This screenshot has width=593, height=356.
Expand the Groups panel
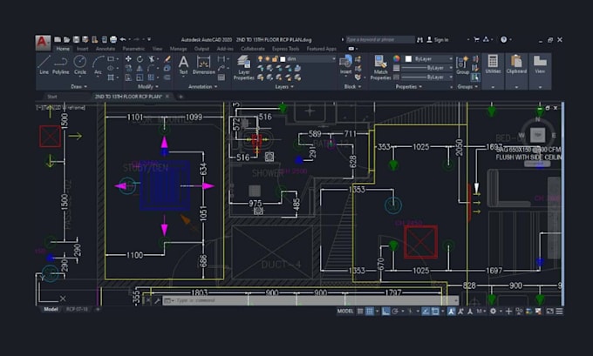[x=467, y=86]
